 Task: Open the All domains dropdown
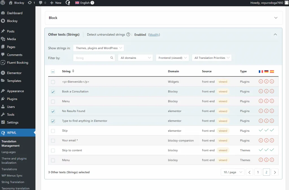click(135, 58)
